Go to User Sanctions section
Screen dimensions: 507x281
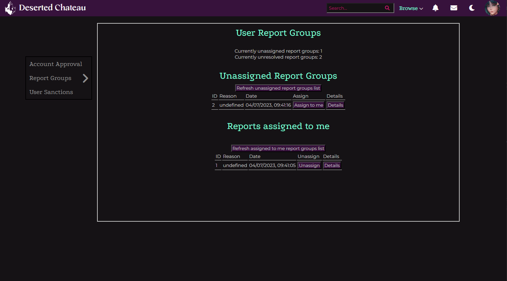pyautogui.click(x=51, y=92)
